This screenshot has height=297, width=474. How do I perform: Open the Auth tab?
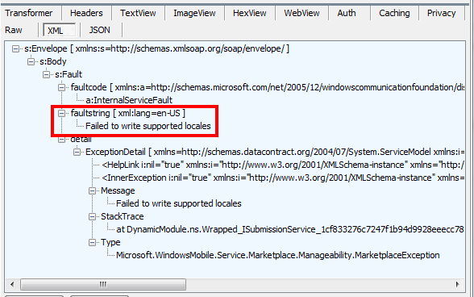click(x=347, y=13)
